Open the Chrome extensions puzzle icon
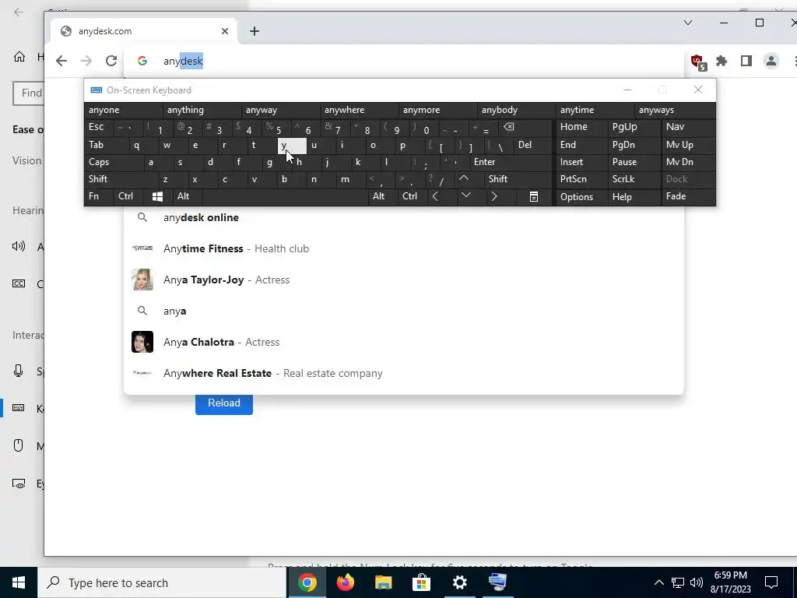Image resolution: width=797 pixels, height=598 pixels. [x=722, y=61]
